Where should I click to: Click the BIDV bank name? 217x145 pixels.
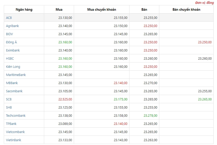(x=9, y=34)
